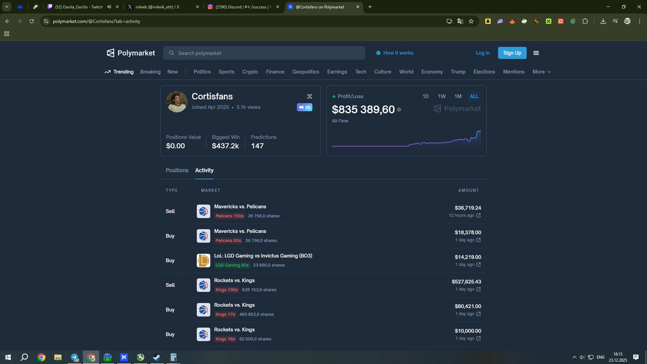The image size is (647, 364).
Task: Open external link icon on $18,378.00 row
Action: coord(479,240)
